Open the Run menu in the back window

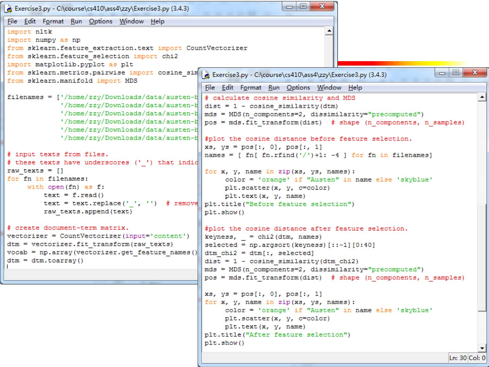pyautogui.click(x=76, y=21)
